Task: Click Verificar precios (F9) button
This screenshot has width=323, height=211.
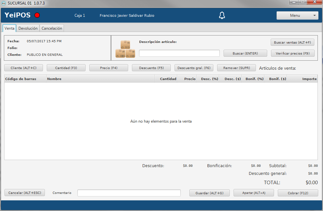Action: [292, 53]
